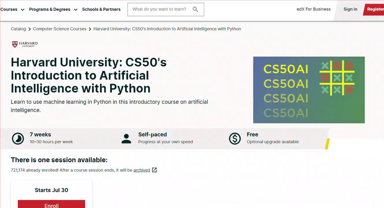Open Computer Science Courses breadcrumb
The height and width of the screenshot is (208, 384).
pos(60,29)
